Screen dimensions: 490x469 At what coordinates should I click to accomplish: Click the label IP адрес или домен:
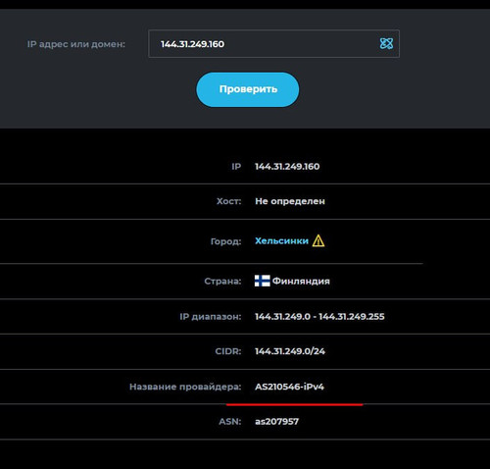click(x=76, y=44)
